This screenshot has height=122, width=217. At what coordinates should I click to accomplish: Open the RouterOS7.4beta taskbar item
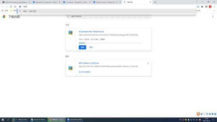point(38,120)
